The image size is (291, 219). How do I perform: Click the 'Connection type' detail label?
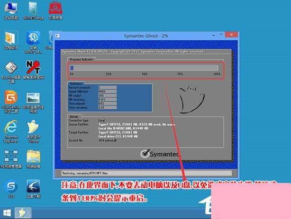pos(78,120)
